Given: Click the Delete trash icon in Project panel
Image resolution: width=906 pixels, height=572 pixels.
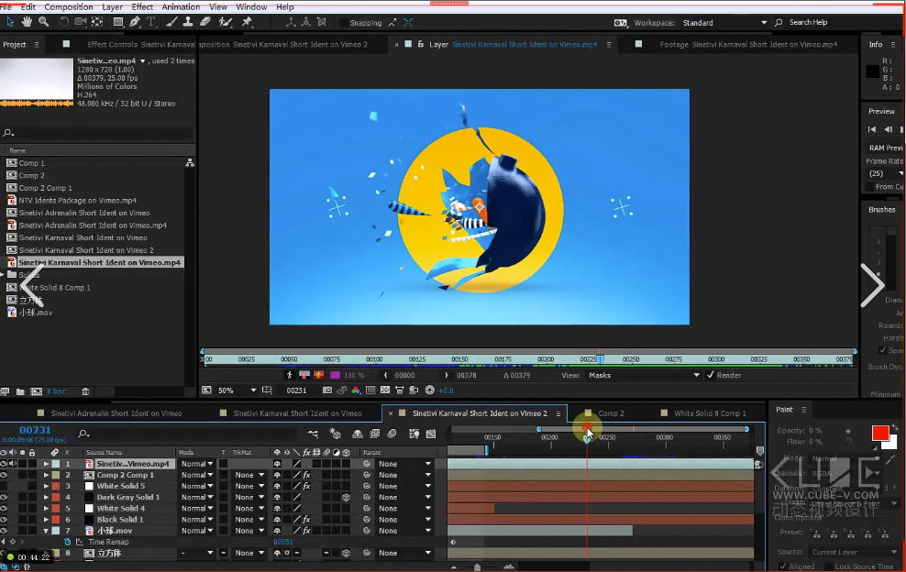Looking at the screenshot, I should [x=85, y=391].
